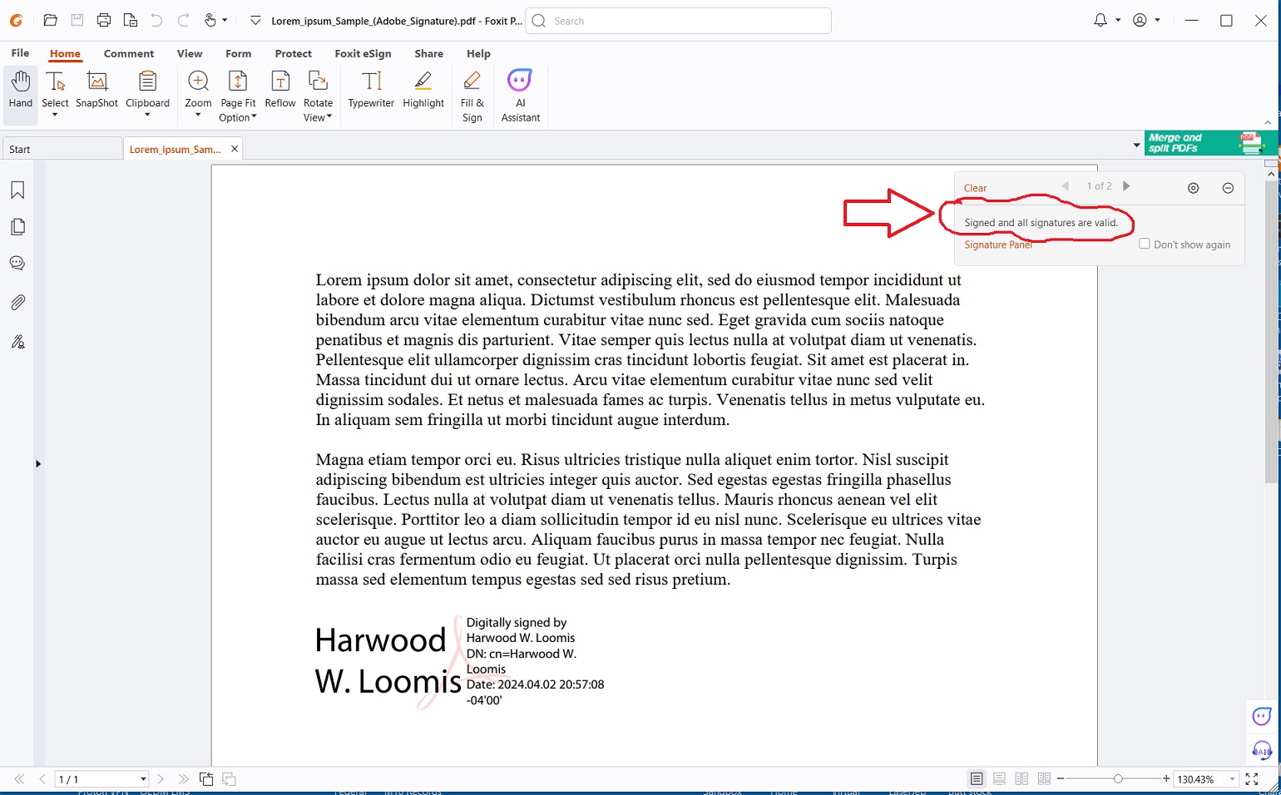Open the Protect ribbon tab
Image resolution: width=1281 pixels, height=795 pixels.
(293, 53)
